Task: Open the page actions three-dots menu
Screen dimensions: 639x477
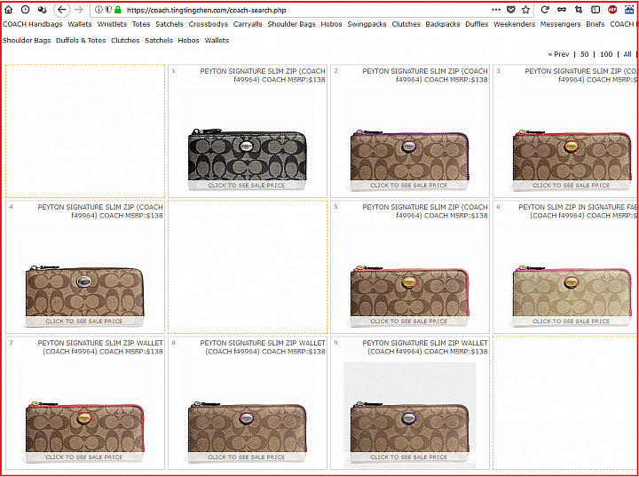Action: [x=496, y=10]
